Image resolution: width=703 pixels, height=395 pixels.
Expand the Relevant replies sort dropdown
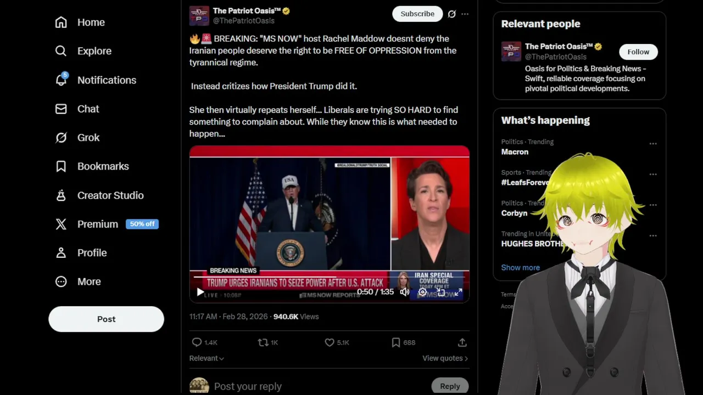pos(207,358)
